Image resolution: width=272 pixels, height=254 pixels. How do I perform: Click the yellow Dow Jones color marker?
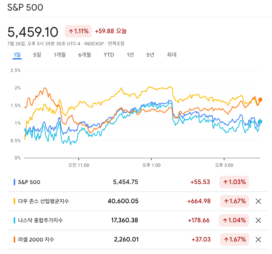point(14,201)
